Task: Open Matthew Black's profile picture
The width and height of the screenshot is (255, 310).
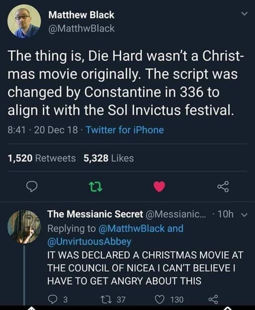Action: click(x=24, y=21)
